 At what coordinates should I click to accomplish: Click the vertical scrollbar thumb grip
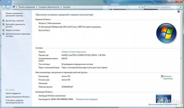point(181,58)
